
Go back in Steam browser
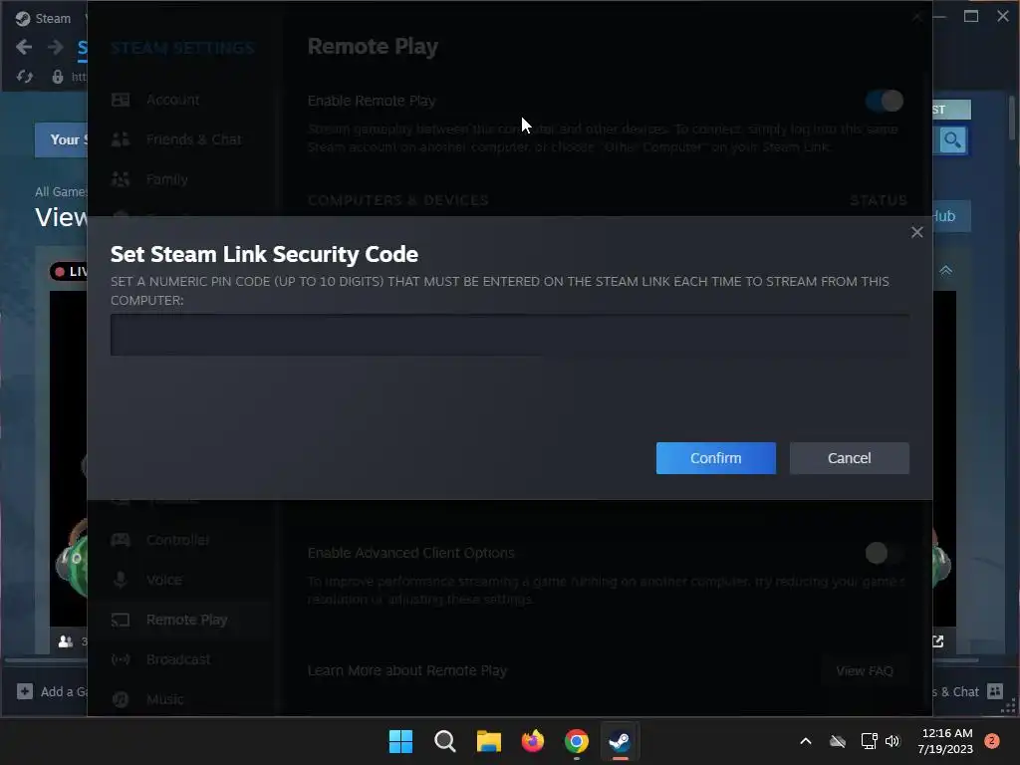[x=24, y=47]
